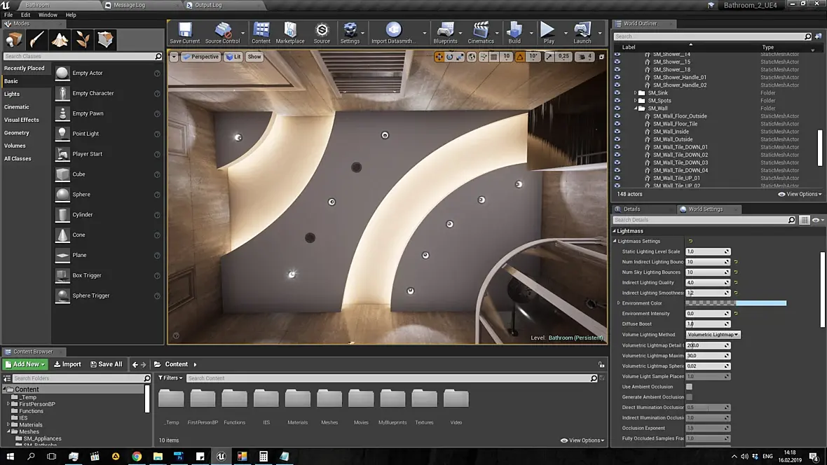Screen dimensions: 827x465
Task: Expand the SM_Sink folder
Action: point(636,93)
